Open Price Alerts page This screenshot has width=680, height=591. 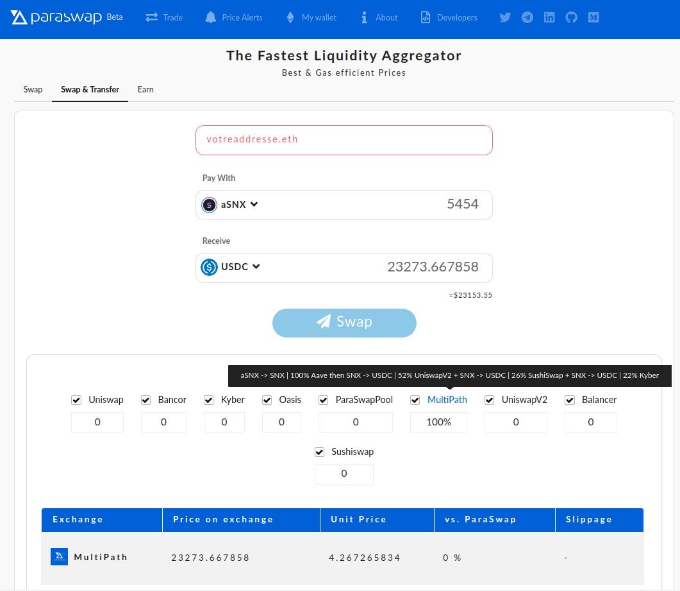242,17
